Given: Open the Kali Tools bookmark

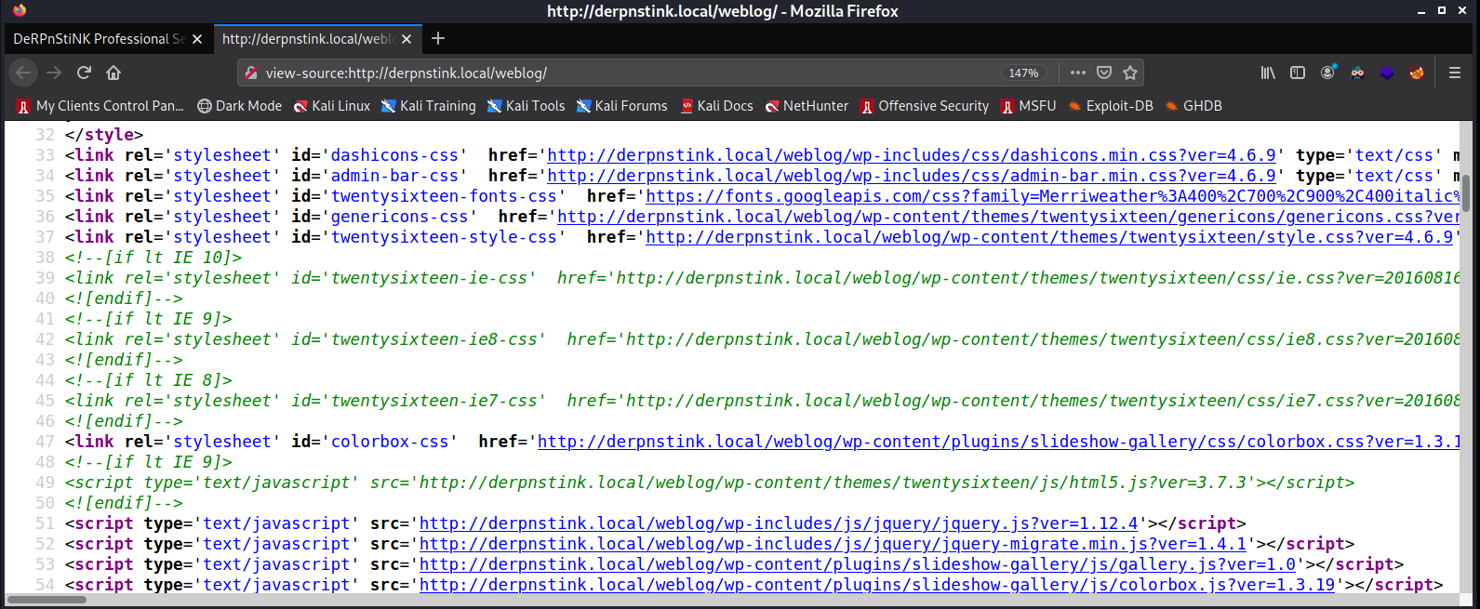Looking at the screenshot, I should pyautogui.click(x=526, y=106).
